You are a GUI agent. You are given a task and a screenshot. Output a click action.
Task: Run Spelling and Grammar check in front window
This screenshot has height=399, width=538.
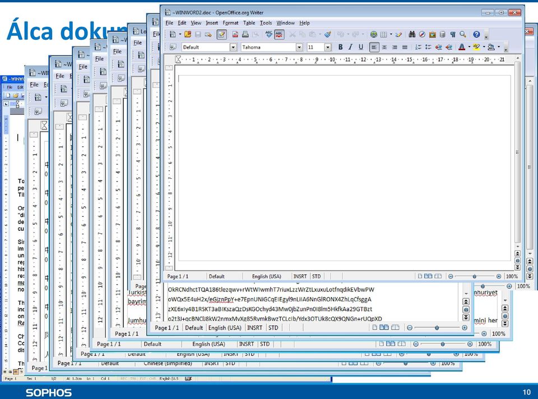[x=268, y=34]
